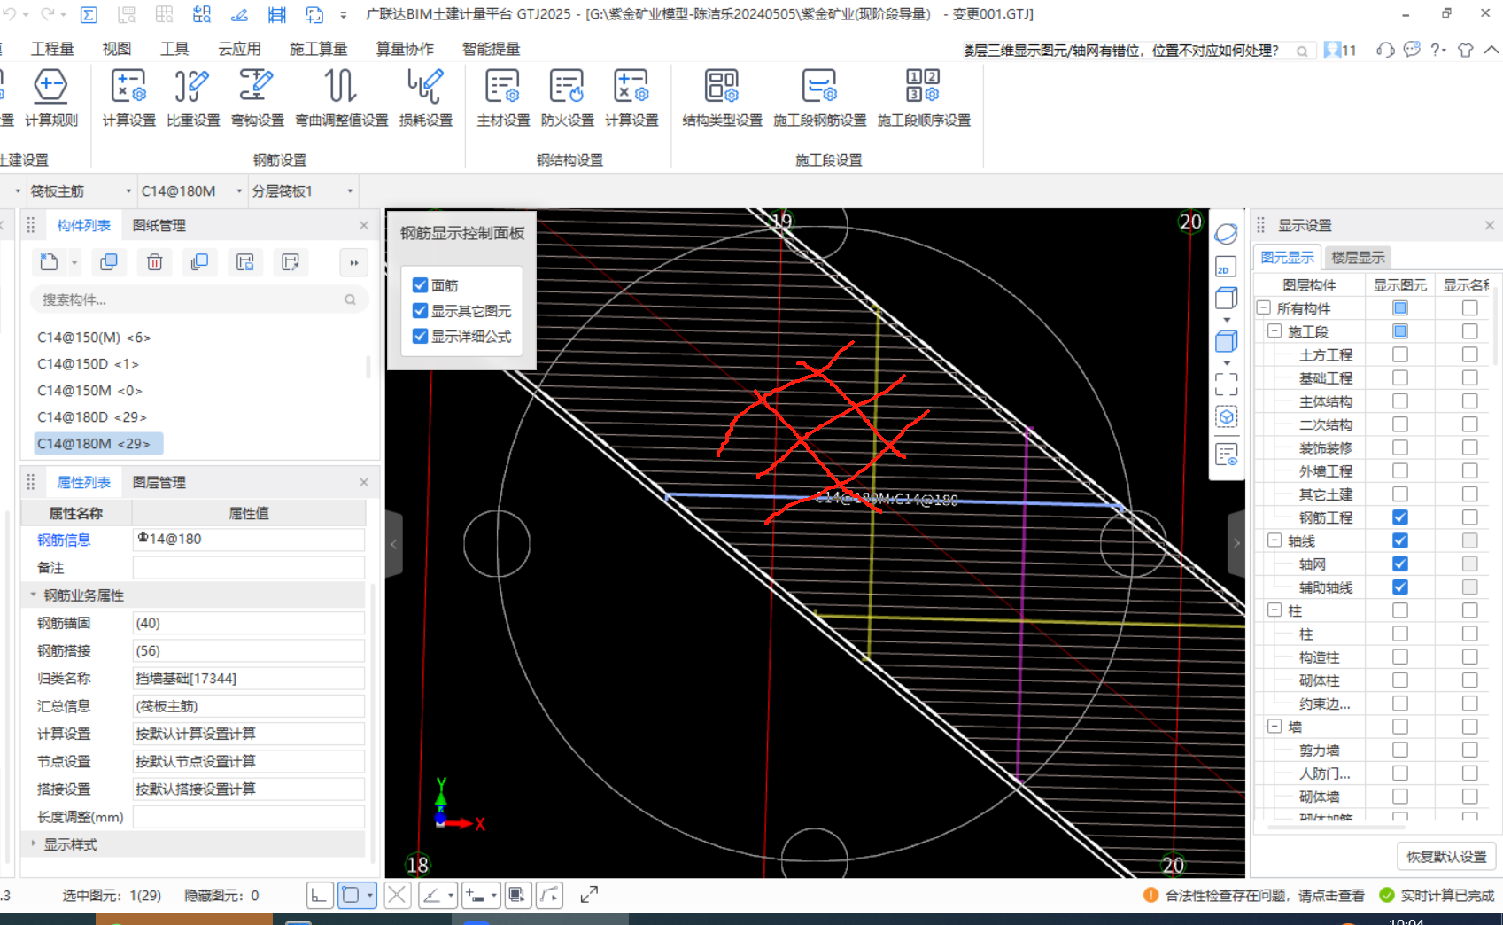Close the 构件列表 panel
The image size is (1503, 925).
point(363,226)
